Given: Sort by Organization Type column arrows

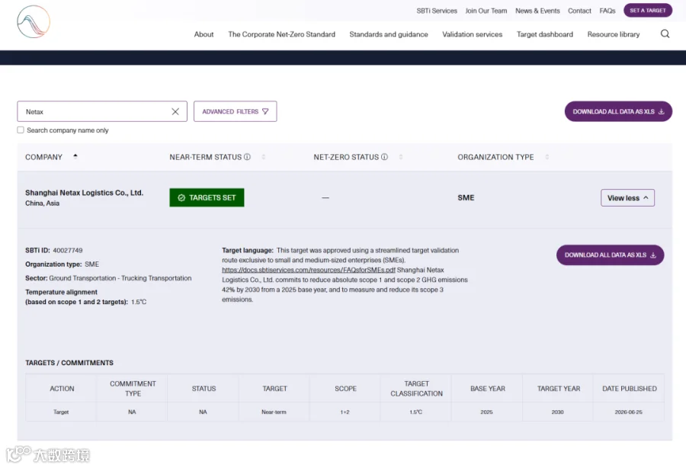Looking at the screenshot, I should click(547, 156).
